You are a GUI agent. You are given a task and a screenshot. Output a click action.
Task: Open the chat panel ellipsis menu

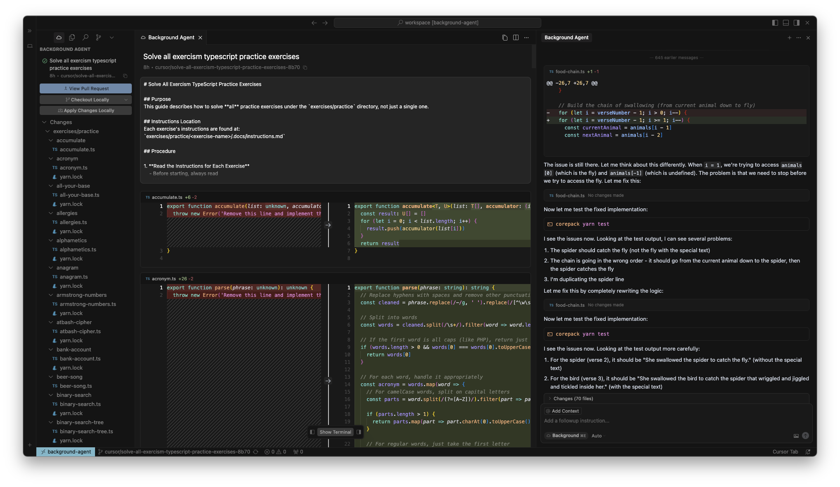tap(799, 38)
